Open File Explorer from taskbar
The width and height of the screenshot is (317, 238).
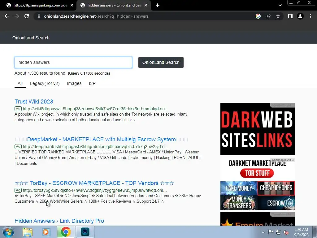point(28,232)
